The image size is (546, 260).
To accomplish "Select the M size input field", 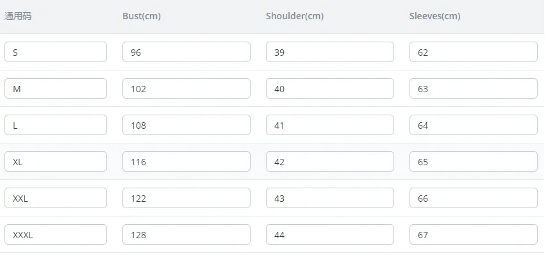I will (56, 88).
